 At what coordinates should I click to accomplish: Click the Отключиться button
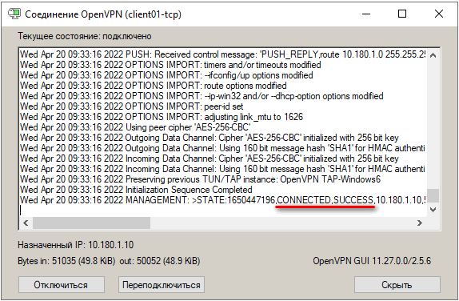coord(62,284)
